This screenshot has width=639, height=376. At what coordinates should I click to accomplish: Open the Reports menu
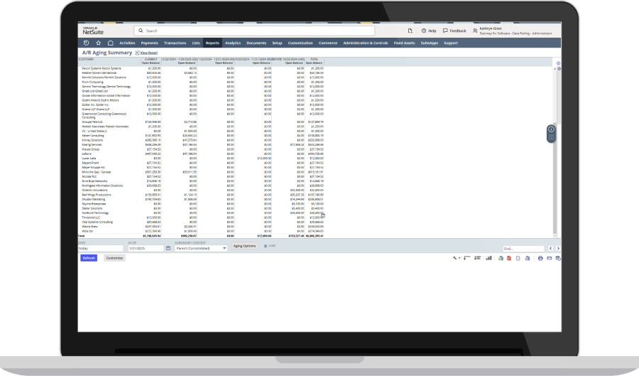tap(212, 43)
